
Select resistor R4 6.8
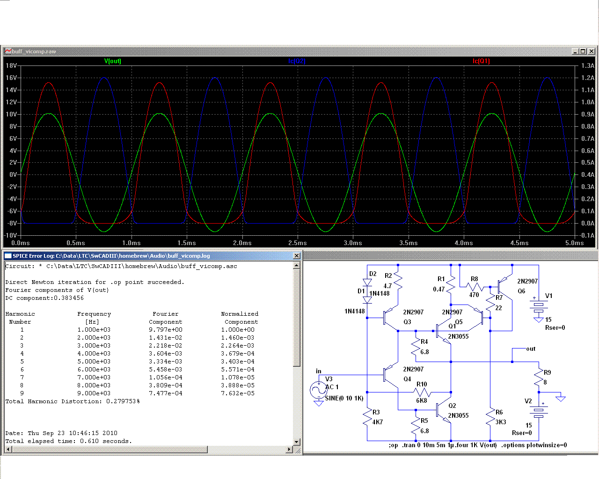point(416,347)
